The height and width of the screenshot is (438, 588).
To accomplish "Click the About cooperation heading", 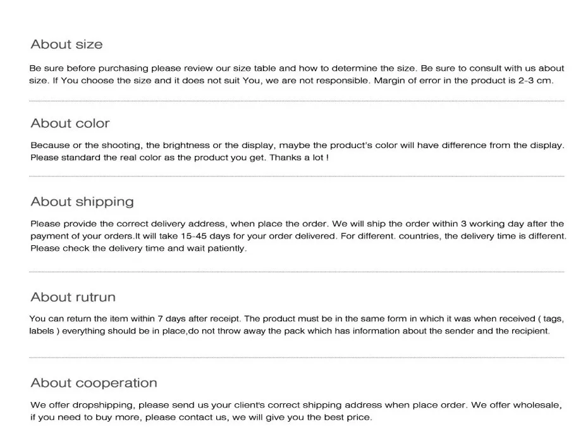I will tap(94, 383).
